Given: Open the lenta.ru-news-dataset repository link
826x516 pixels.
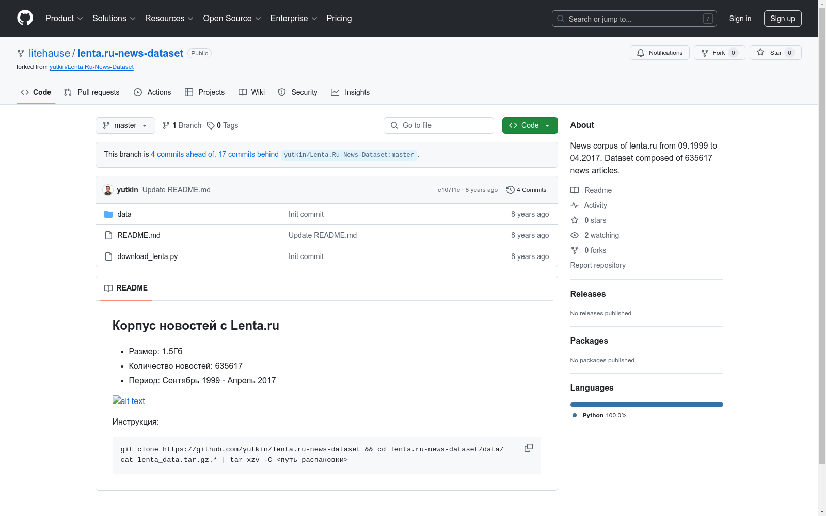Looking at the screenshot, I should pyautogui.click(x=130, y=53).
